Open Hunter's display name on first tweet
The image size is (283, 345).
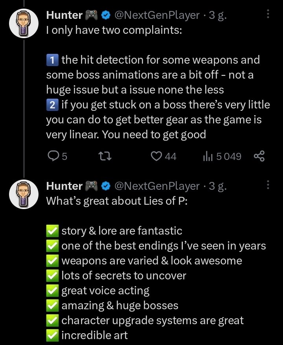pos(64,15)
